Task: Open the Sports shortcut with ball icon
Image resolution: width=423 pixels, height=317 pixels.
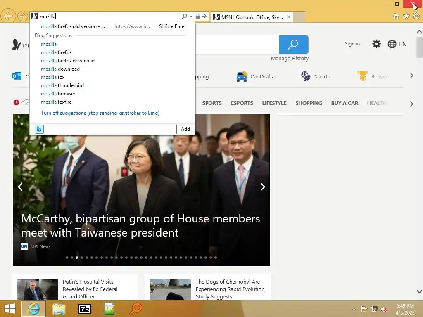Action: [x=315, y=76]
